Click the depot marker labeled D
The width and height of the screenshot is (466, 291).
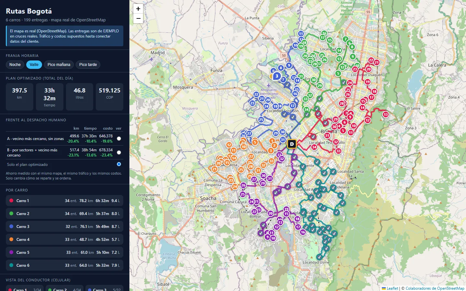[x=292, y=144]
